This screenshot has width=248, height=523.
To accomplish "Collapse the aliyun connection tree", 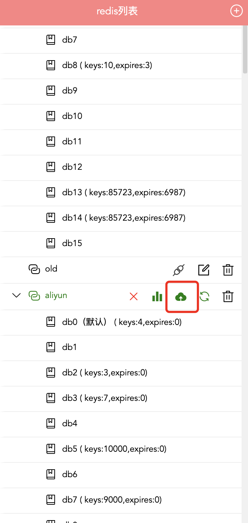I will 16,296.
